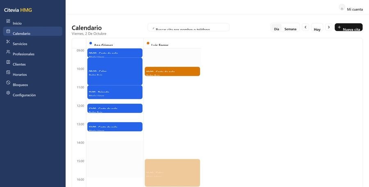Viewport: 369px width, 187px height.
Task: Switch to the Semana view
Action: (x=290, y=28)
